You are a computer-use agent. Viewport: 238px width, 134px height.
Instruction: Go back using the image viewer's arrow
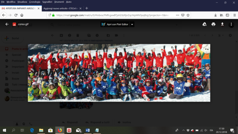[x=7, y=24]
